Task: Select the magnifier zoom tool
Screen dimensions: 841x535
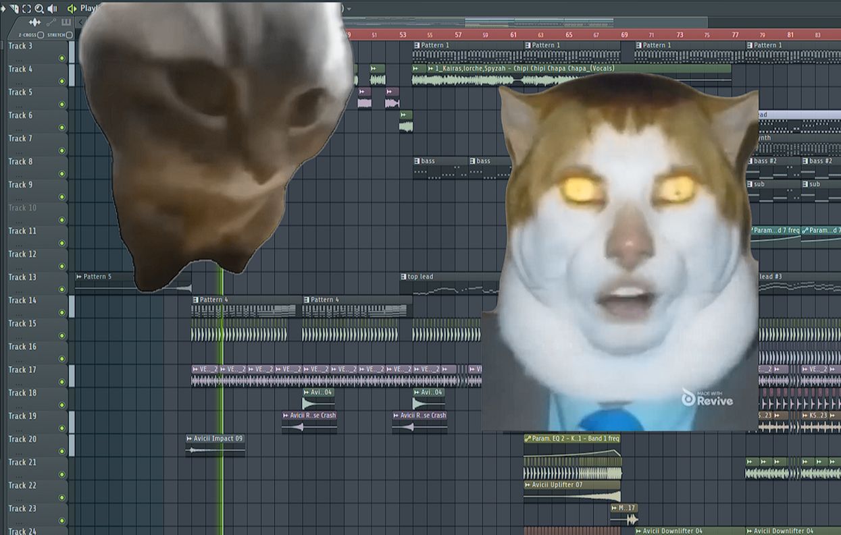Action: click(39, 9)
